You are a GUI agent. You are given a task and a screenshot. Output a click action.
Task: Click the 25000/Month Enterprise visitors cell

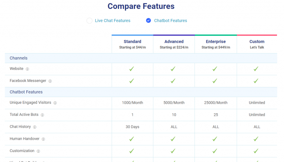pyautogui.click(x=216, y=103)
